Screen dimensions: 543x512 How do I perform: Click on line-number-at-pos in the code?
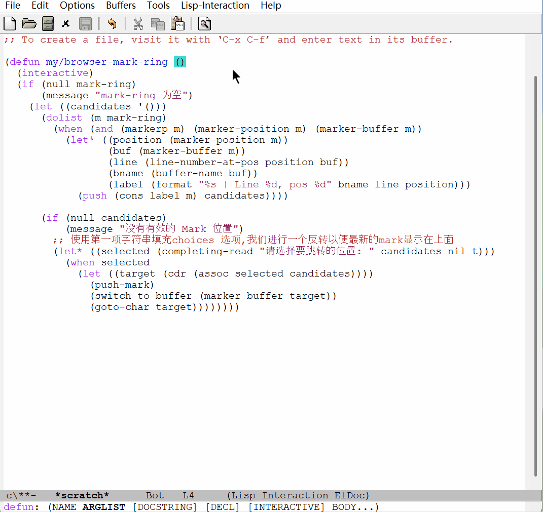pos(204,162)
